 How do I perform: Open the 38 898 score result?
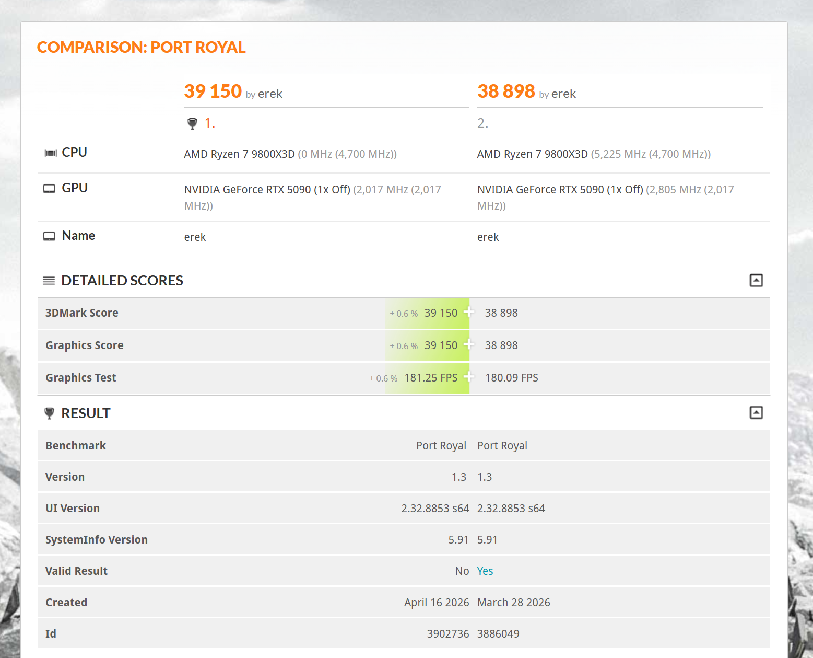click(505, 91)
